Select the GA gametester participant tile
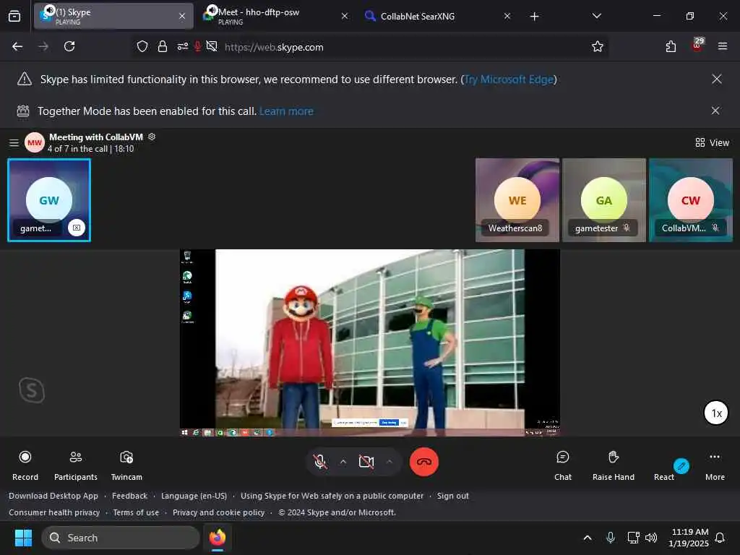The height and width of the screenshot is (555, 740). coord(604,200)
